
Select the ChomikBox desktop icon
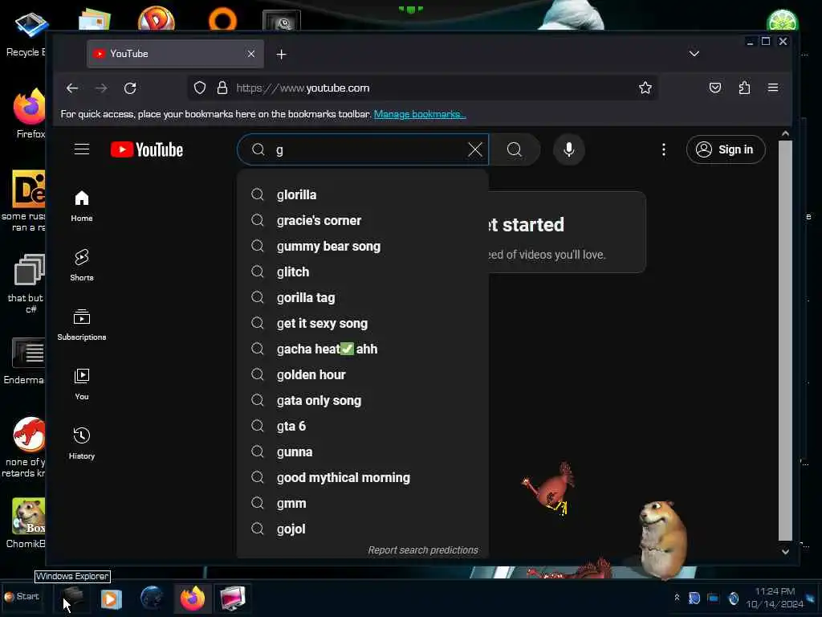pos(26,523)
